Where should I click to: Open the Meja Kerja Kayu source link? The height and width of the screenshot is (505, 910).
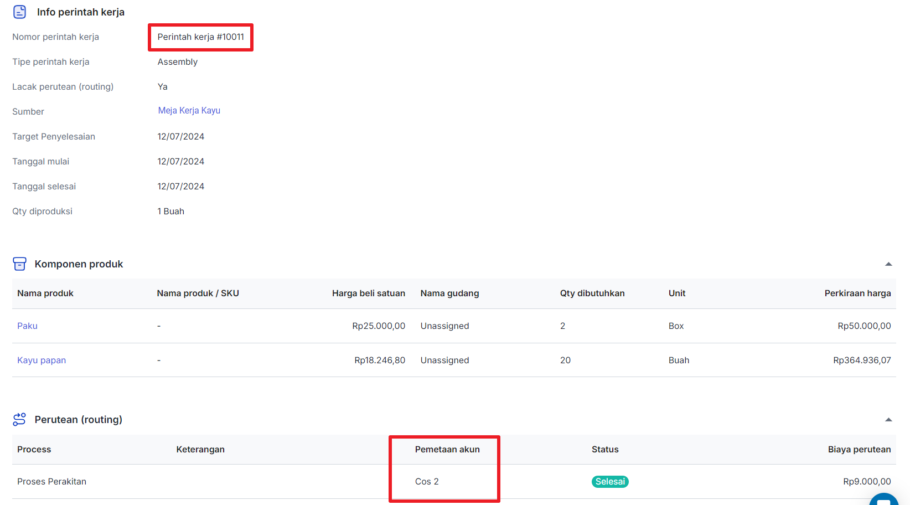click(x=189, y=111)
